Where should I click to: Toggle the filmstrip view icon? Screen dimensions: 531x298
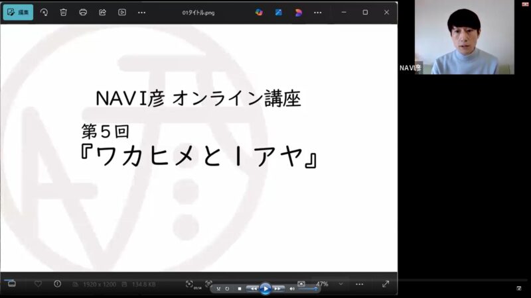11,283
